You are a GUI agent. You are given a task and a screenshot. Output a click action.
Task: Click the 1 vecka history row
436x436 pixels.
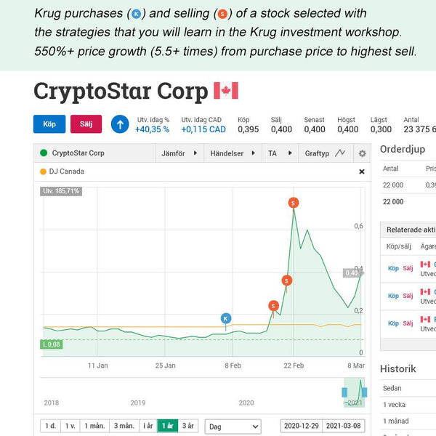(408, 405)
